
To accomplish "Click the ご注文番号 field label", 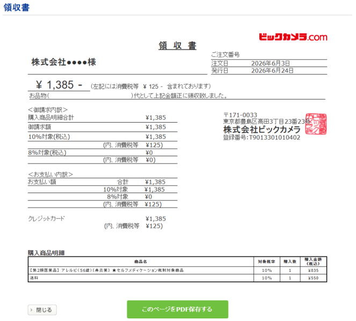I will (x=226, y=54).
